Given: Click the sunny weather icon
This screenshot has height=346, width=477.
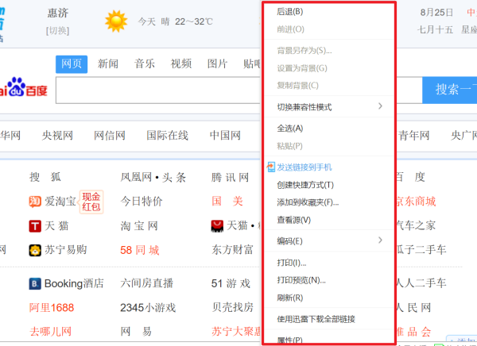Looking at the screenshot, I should tap(116, 21).
